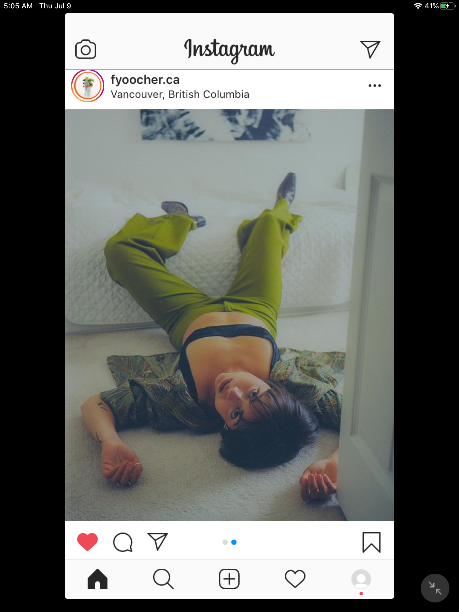Tap the Instagram logo title
The height and width of the screenshot is (612, 459).
tap(229, 50)
